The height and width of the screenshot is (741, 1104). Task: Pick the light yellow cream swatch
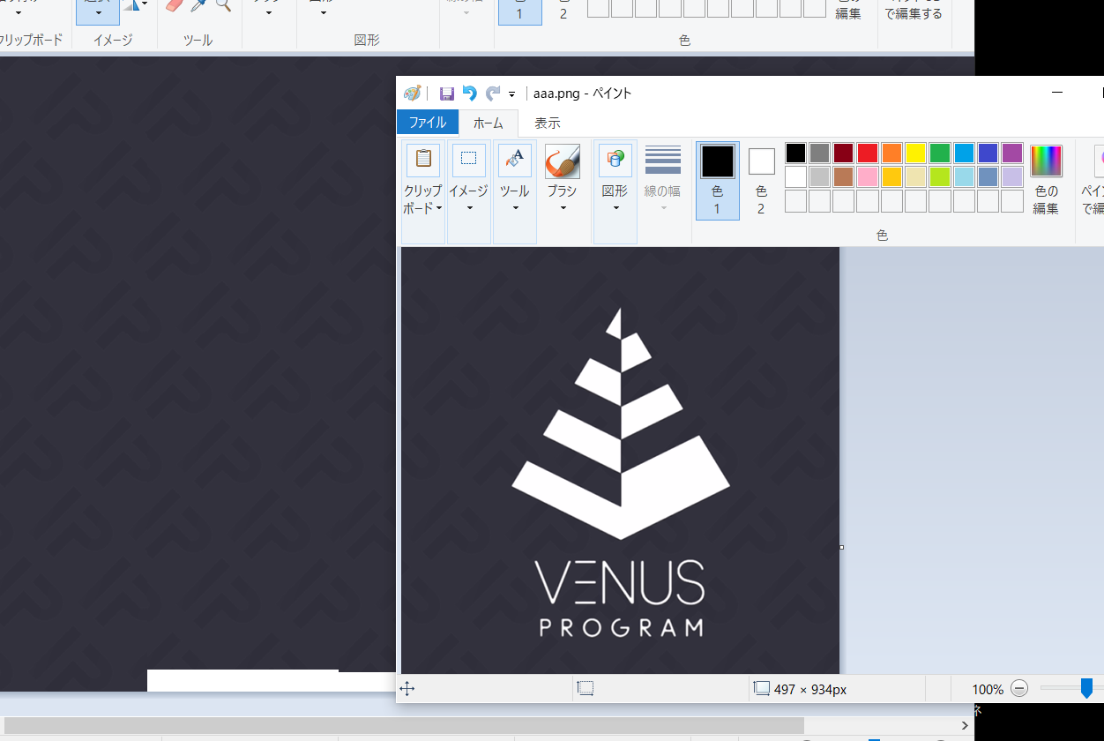pos(916,177)
